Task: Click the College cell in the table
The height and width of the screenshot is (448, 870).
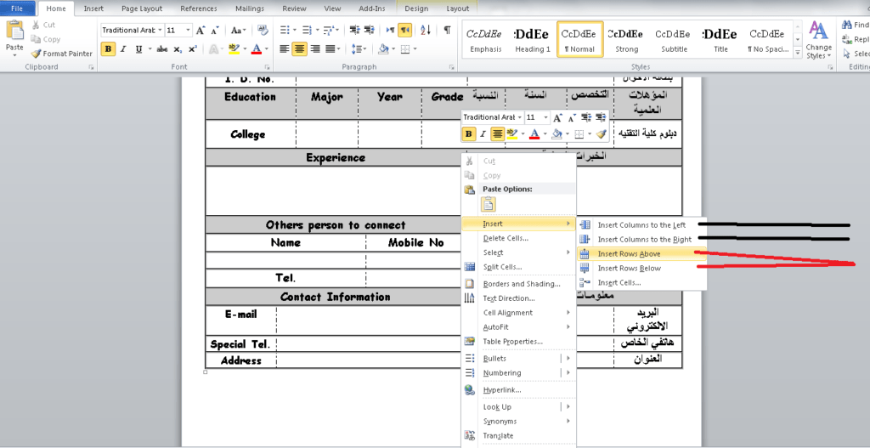Action: tap(248, 134)
